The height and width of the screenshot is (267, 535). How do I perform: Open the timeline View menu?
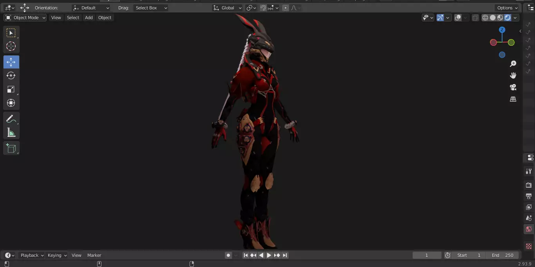76,255
